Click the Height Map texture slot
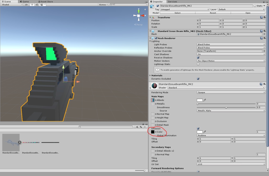The height and width of the screenshot is (176, 269). click(x=153, y=118)
